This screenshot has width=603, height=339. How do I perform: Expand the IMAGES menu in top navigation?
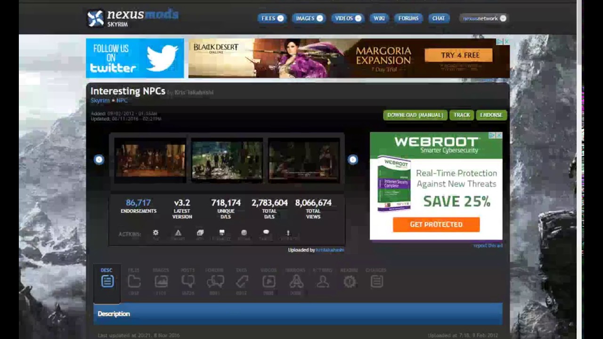click(x=309, y=18)
